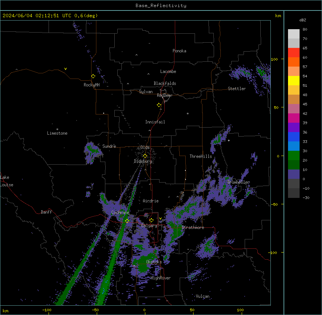
Task: Click the yellow diamond marker above RockyMH
Action: 93,76
